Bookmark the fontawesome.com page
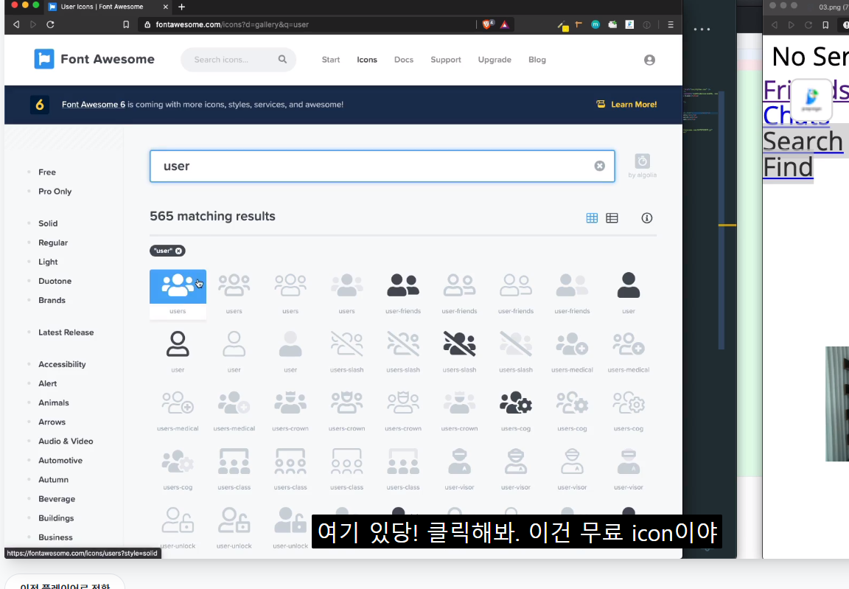This screenshot has height=589, width=849. pos(126,24)
